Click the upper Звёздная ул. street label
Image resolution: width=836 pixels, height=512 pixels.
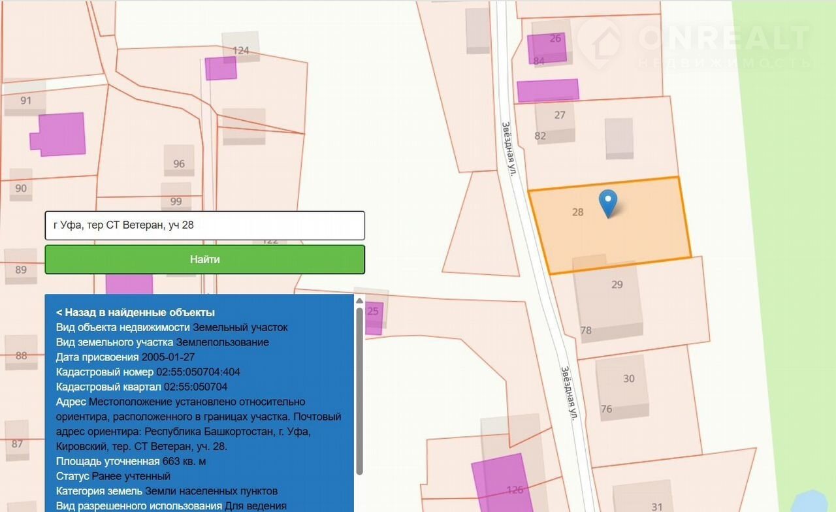[507, 148]
